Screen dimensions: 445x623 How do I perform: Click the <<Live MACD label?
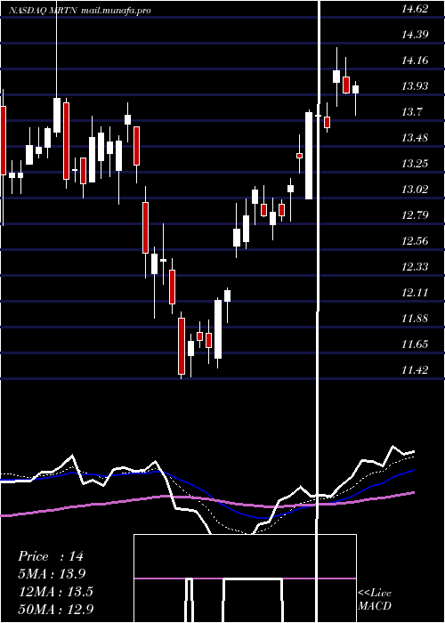tap(375, 599)
